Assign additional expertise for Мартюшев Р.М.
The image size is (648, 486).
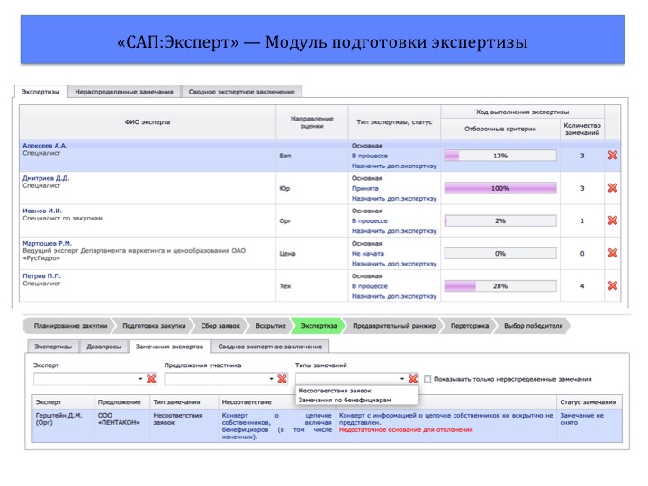[394, 263]
